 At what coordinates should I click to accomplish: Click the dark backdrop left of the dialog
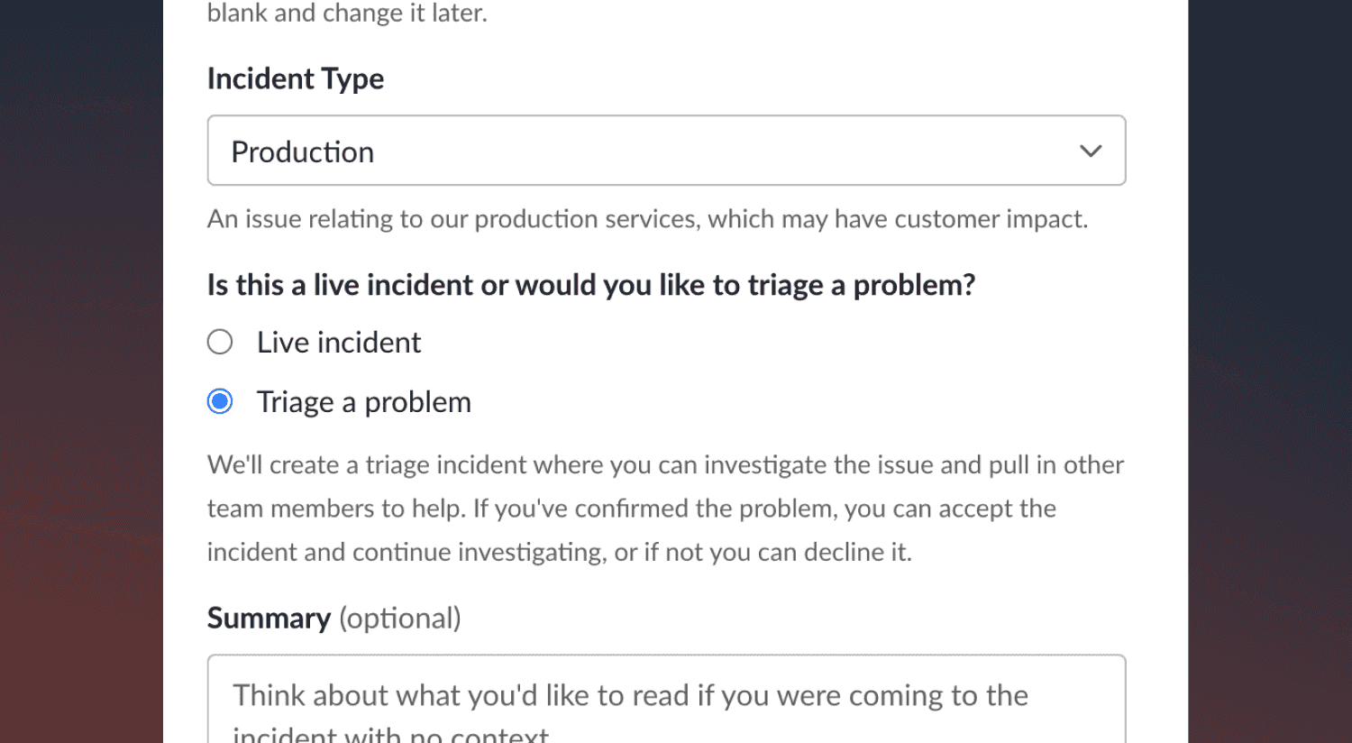tap(81, 361)
